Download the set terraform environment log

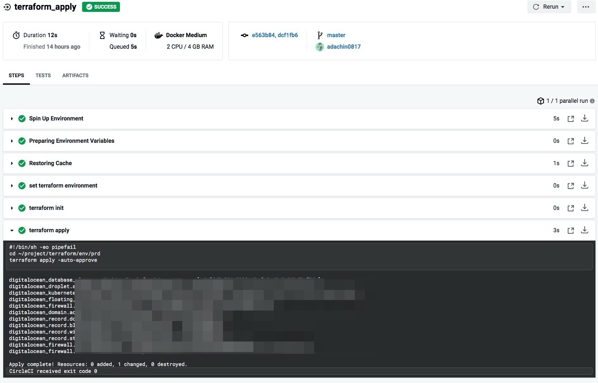(x=585, y=185)
